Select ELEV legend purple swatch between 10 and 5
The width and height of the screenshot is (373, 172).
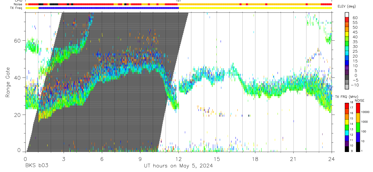coord(347,67)
